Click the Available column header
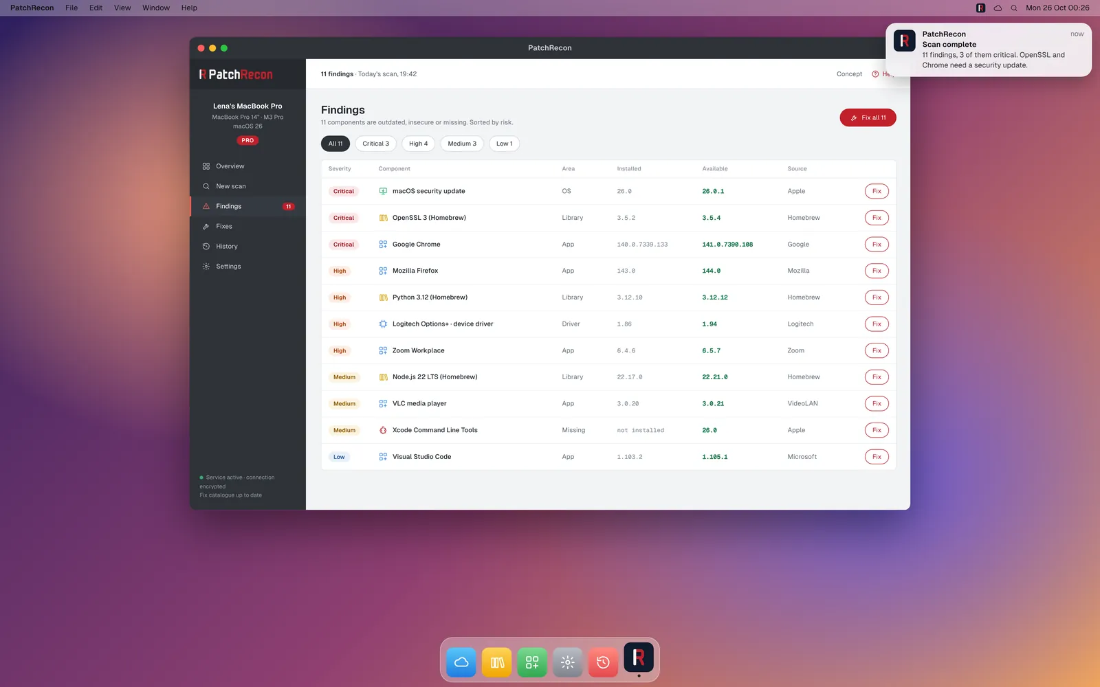This screenshot has height=687, width=1100. click(x=715, y=169)
